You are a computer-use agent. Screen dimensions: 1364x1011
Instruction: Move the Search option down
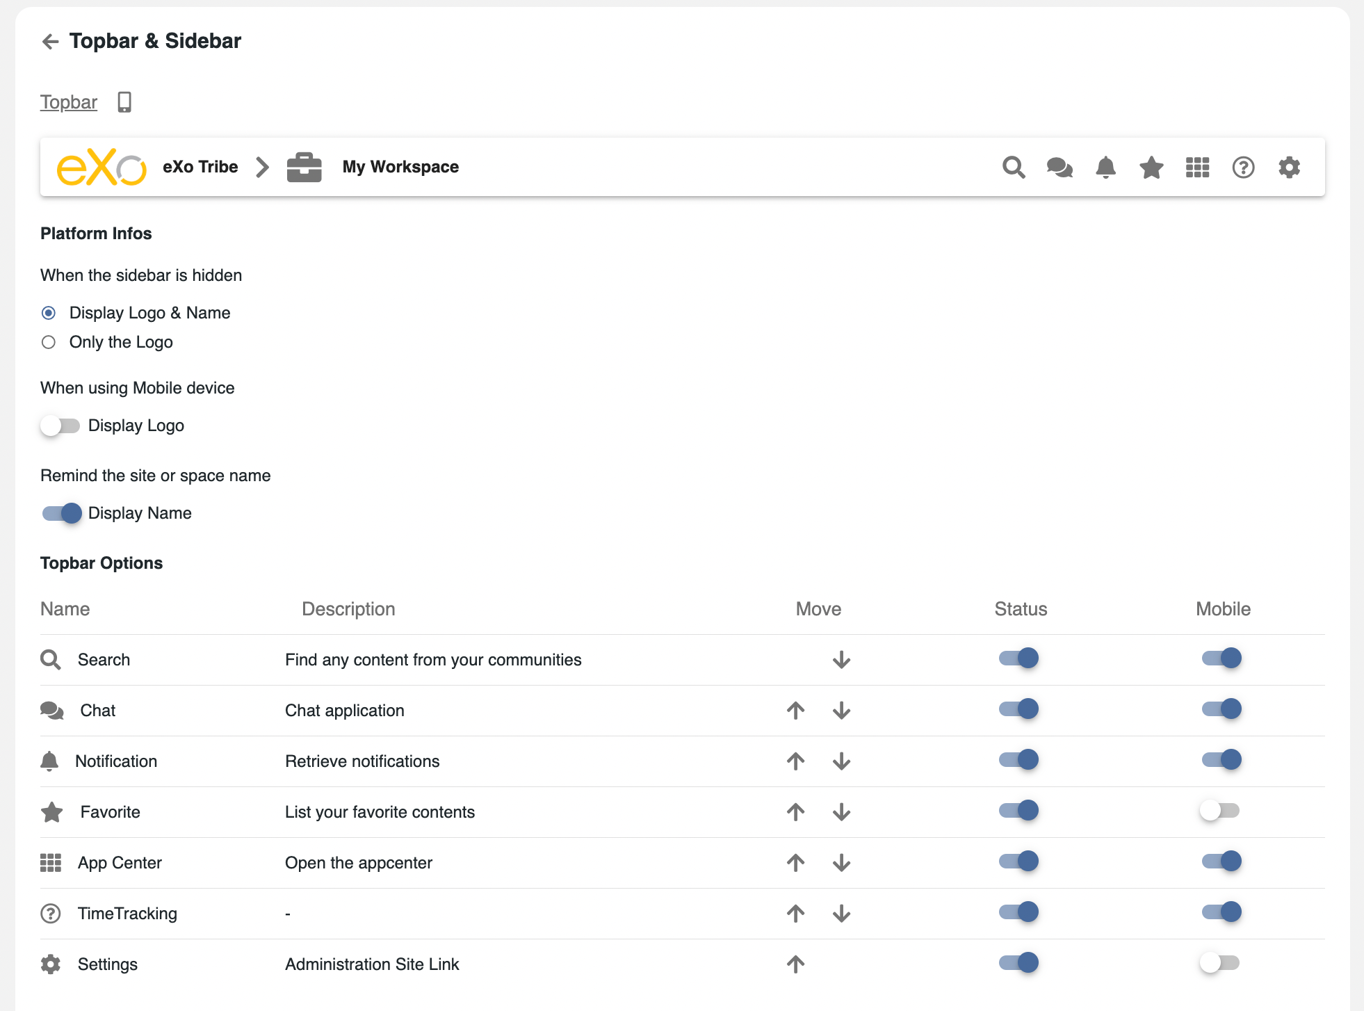click(x=841, y=660)
